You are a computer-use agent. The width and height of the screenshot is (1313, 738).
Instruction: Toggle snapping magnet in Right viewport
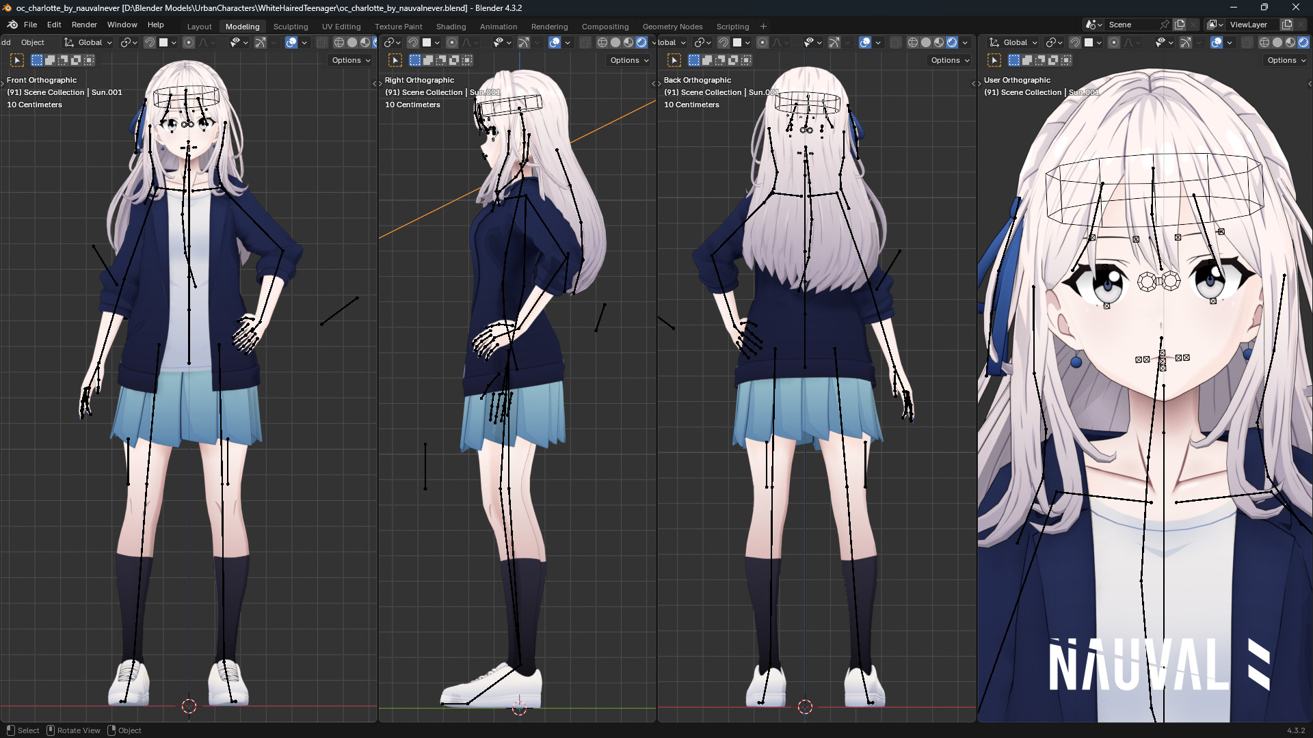pos(412,42)
